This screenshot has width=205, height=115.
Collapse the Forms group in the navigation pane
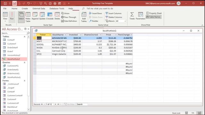pos(24,81)
